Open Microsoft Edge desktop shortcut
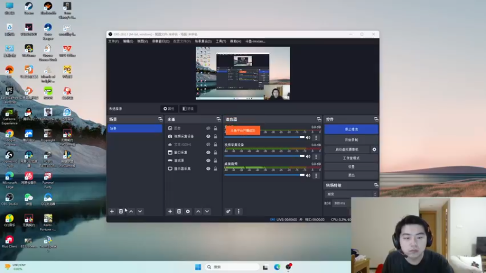The width and height of the screenshot is (486, 273). point(9,180)
